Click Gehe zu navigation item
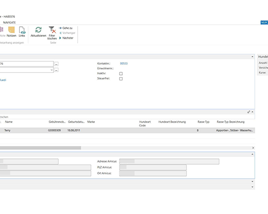Screen dimensions: 268x214 click(66, 28)
